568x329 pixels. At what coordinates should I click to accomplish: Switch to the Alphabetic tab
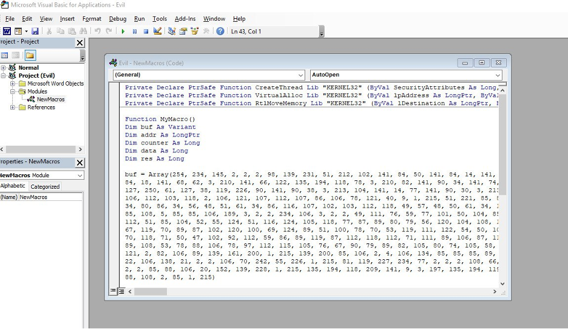13,186
